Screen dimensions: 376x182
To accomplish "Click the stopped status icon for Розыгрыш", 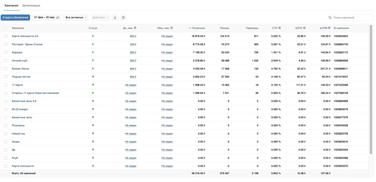I will [x=93, y=125].
